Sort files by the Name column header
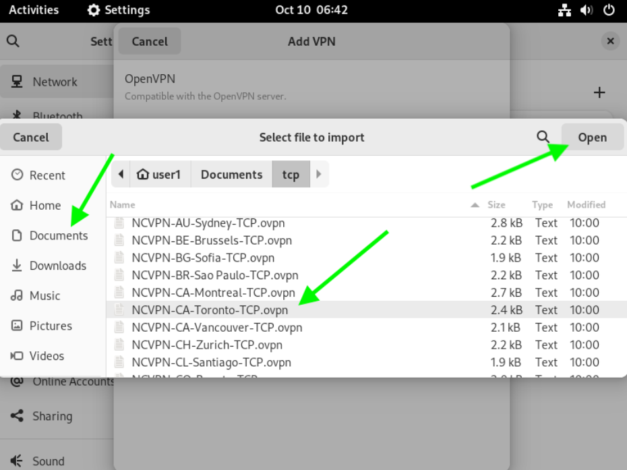The width and height of the screenshot is (627, 470). tap(123, 205)
